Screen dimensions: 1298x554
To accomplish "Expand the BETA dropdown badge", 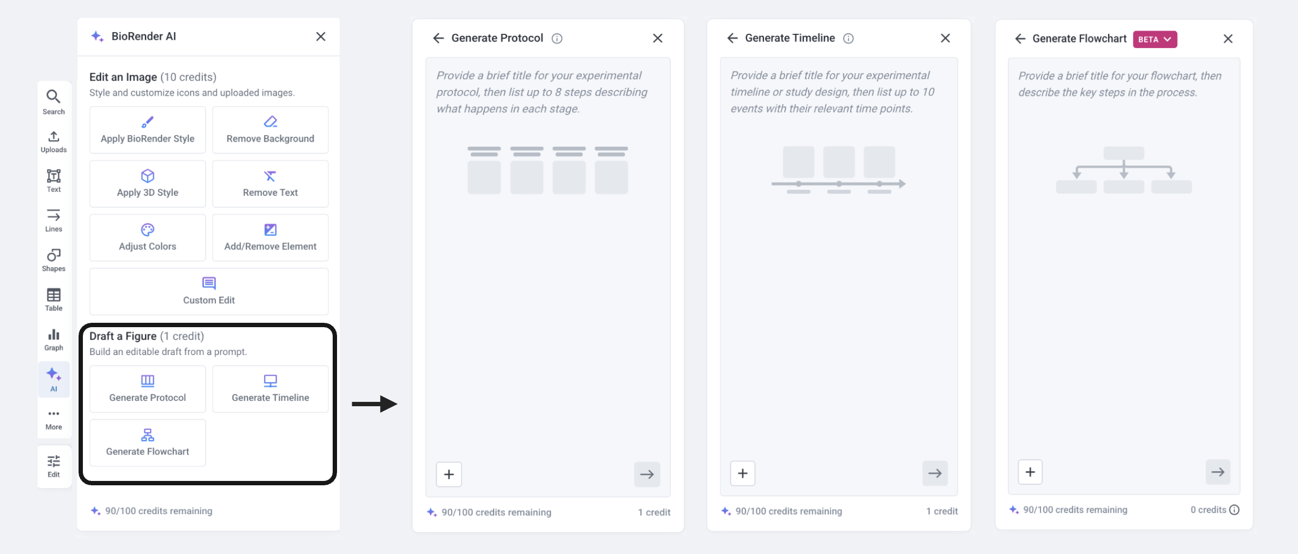I will tap(1155, 39).
